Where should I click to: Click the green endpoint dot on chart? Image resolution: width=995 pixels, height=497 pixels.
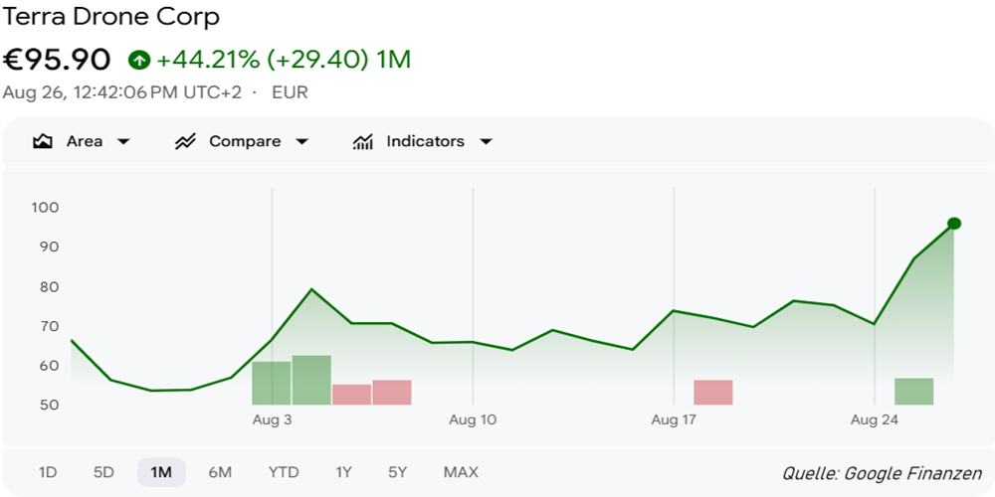[954, 223]
